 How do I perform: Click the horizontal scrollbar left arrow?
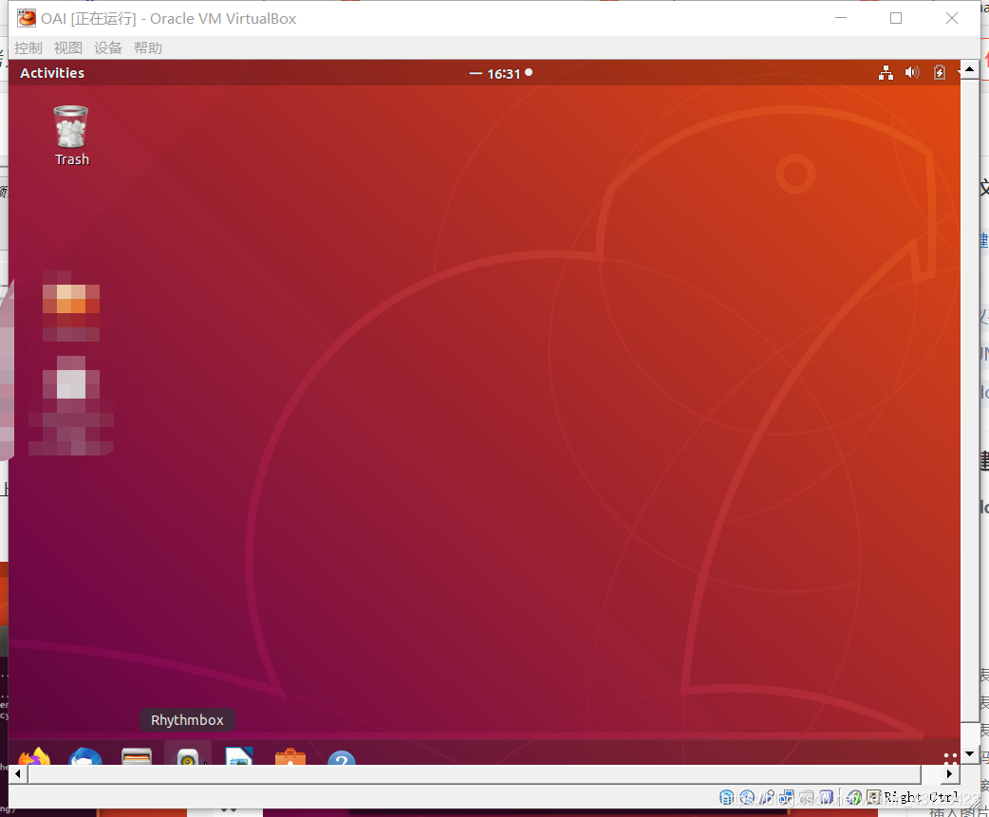coord(18,773)
